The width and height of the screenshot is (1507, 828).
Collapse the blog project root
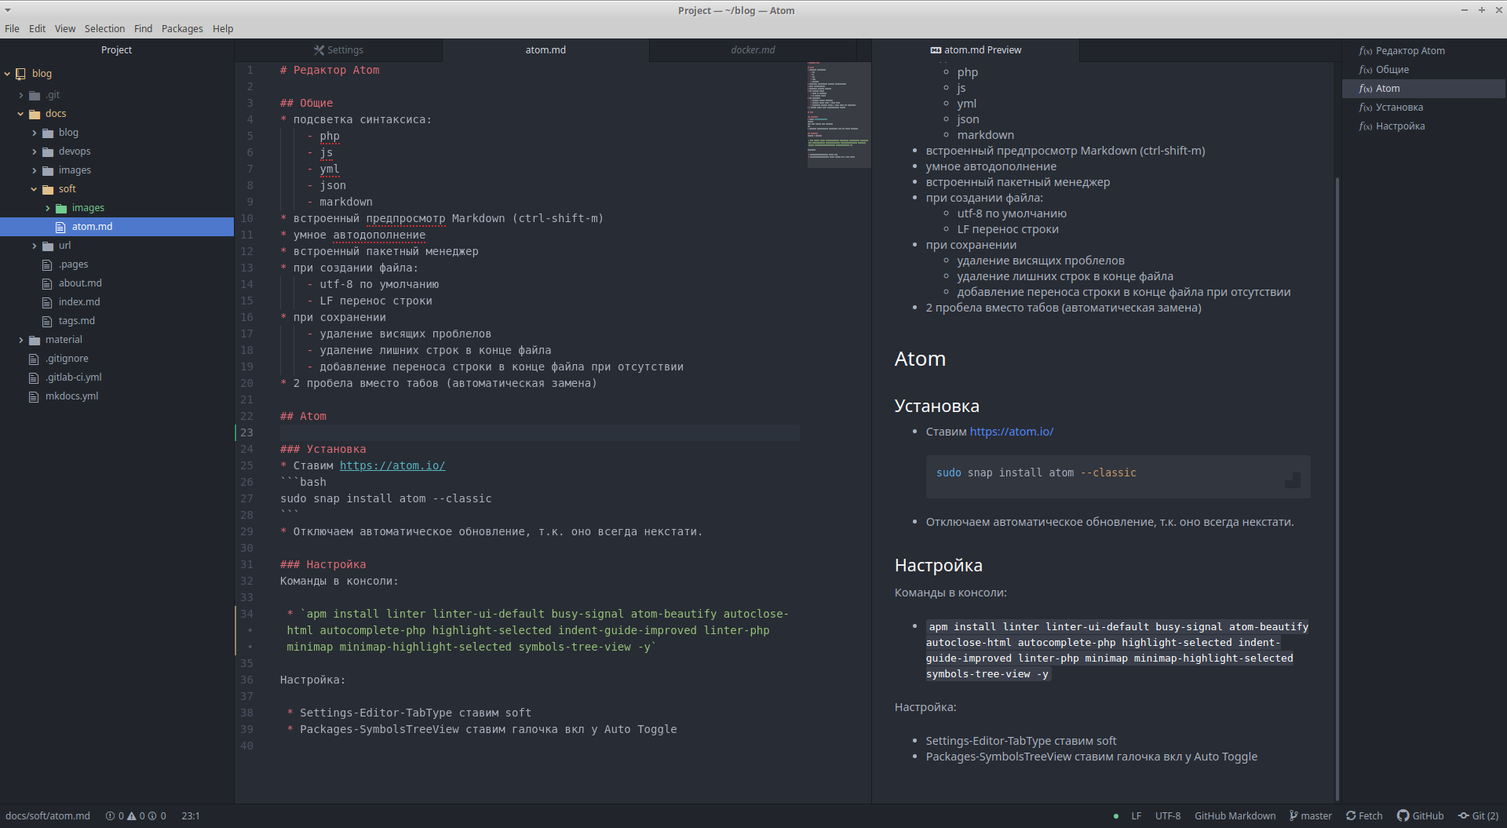(7, 74)
